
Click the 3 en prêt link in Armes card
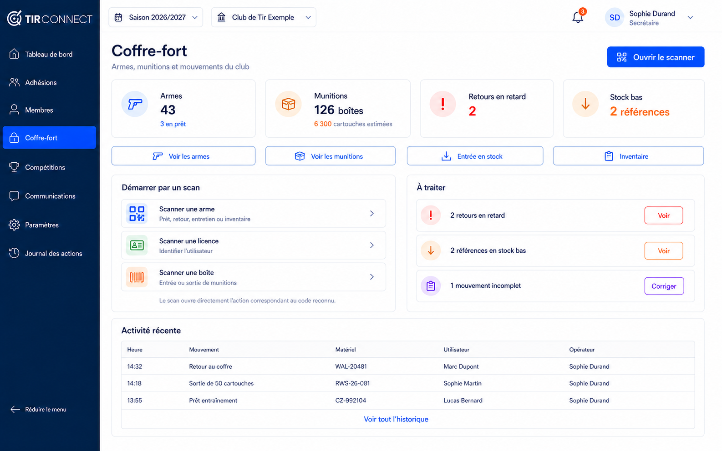(x=173, y=124)
